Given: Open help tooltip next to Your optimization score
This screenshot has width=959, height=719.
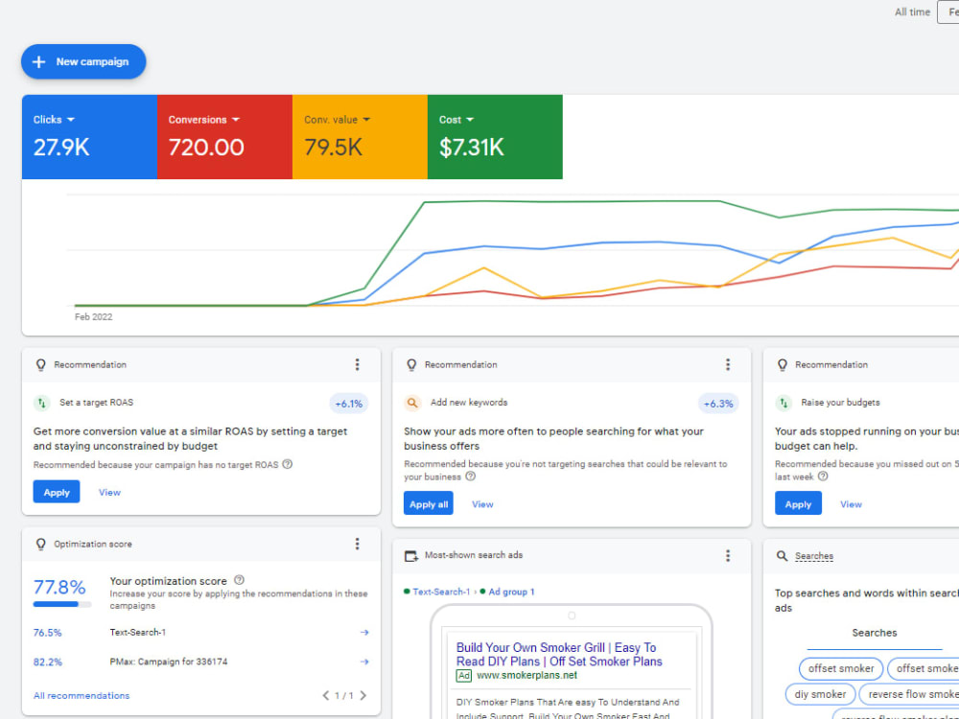Looking at the screenshot, I should click(x=239, y=580).
